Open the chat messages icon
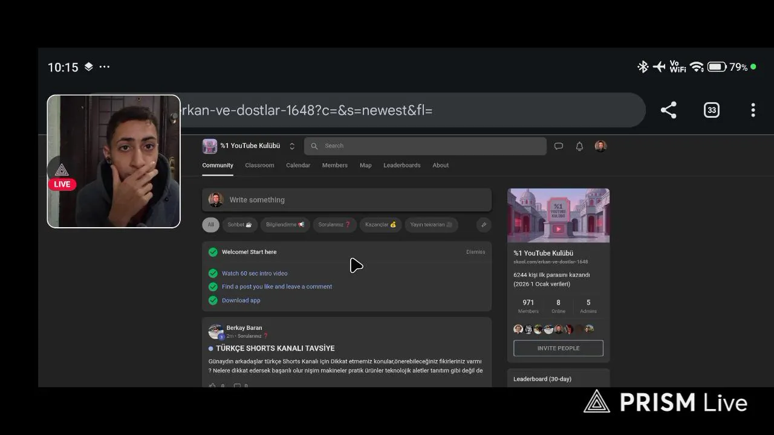This screenshot has width=774, height=435. [x=559, y=146]
